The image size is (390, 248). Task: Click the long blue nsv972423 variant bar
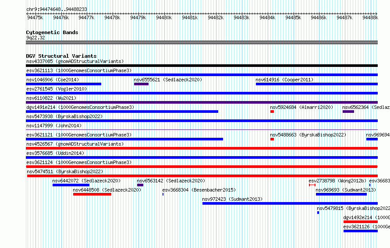tap(290, 203)
